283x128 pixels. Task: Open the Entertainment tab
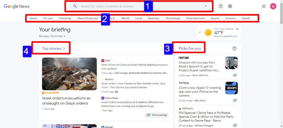[x=196, y=18]
